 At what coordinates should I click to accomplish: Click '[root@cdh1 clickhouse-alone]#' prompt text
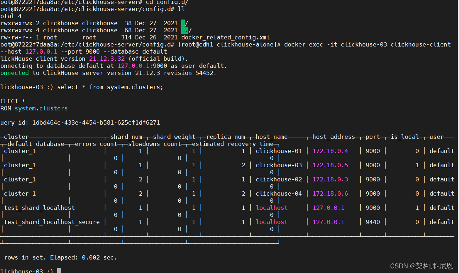229,44
